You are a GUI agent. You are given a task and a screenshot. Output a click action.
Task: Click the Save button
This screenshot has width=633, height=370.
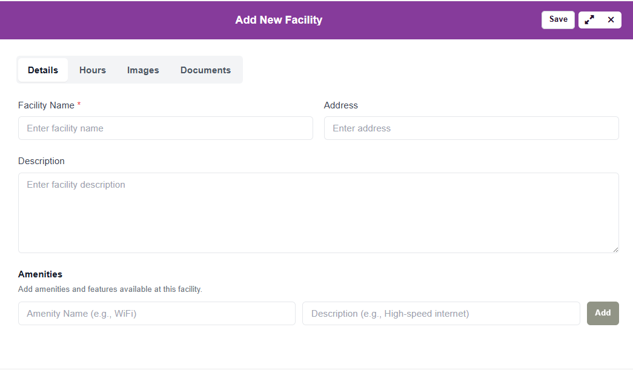point(558,19)
